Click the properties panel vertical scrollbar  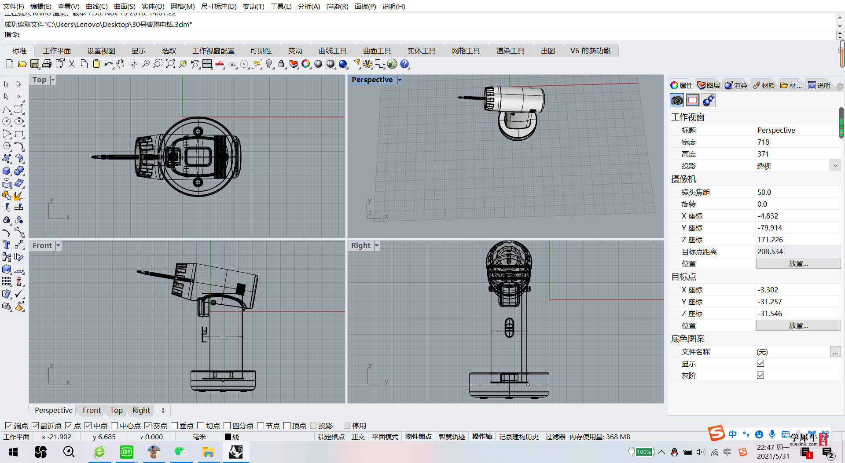tap(841, 123)
